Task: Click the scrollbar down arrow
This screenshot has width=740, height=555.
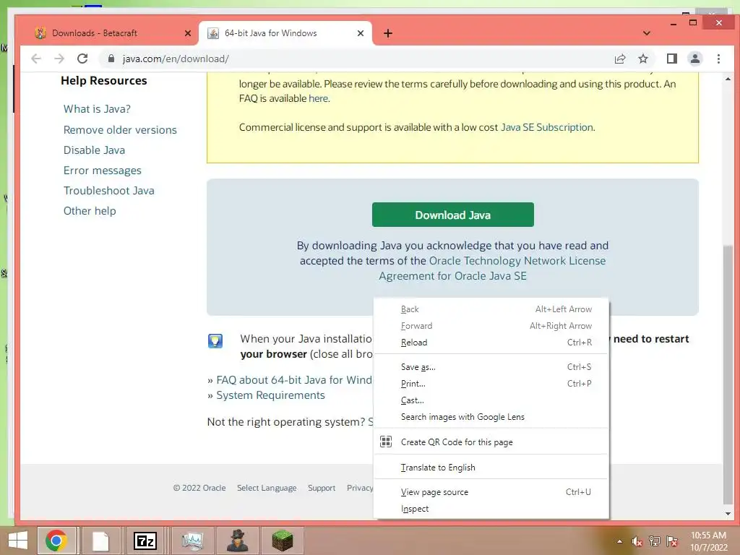Action: (728, 513)
